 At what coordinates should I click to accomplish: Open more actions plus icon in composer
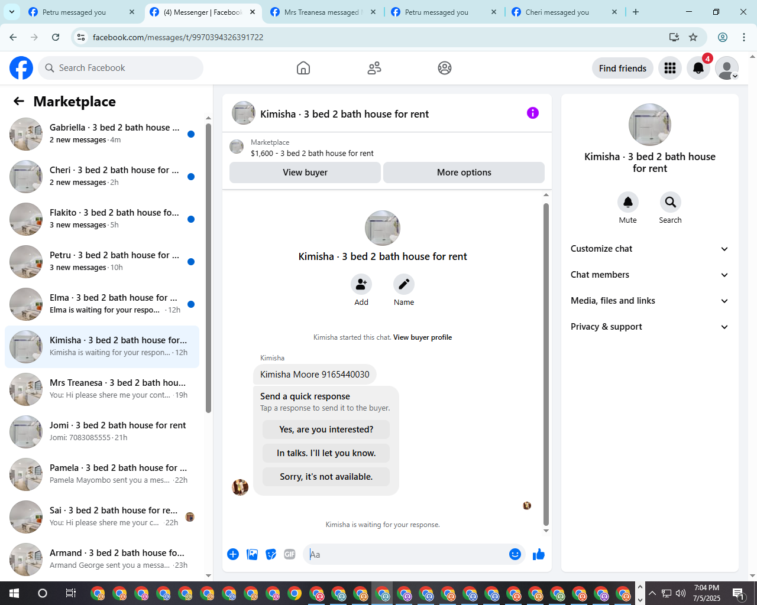point(233,554)
